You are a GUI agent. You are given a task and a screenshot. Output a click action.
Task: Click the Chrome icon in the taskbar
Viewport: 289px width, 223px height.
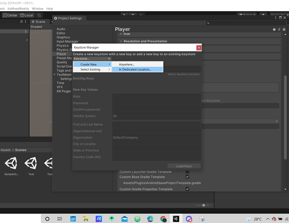point(163,219)
